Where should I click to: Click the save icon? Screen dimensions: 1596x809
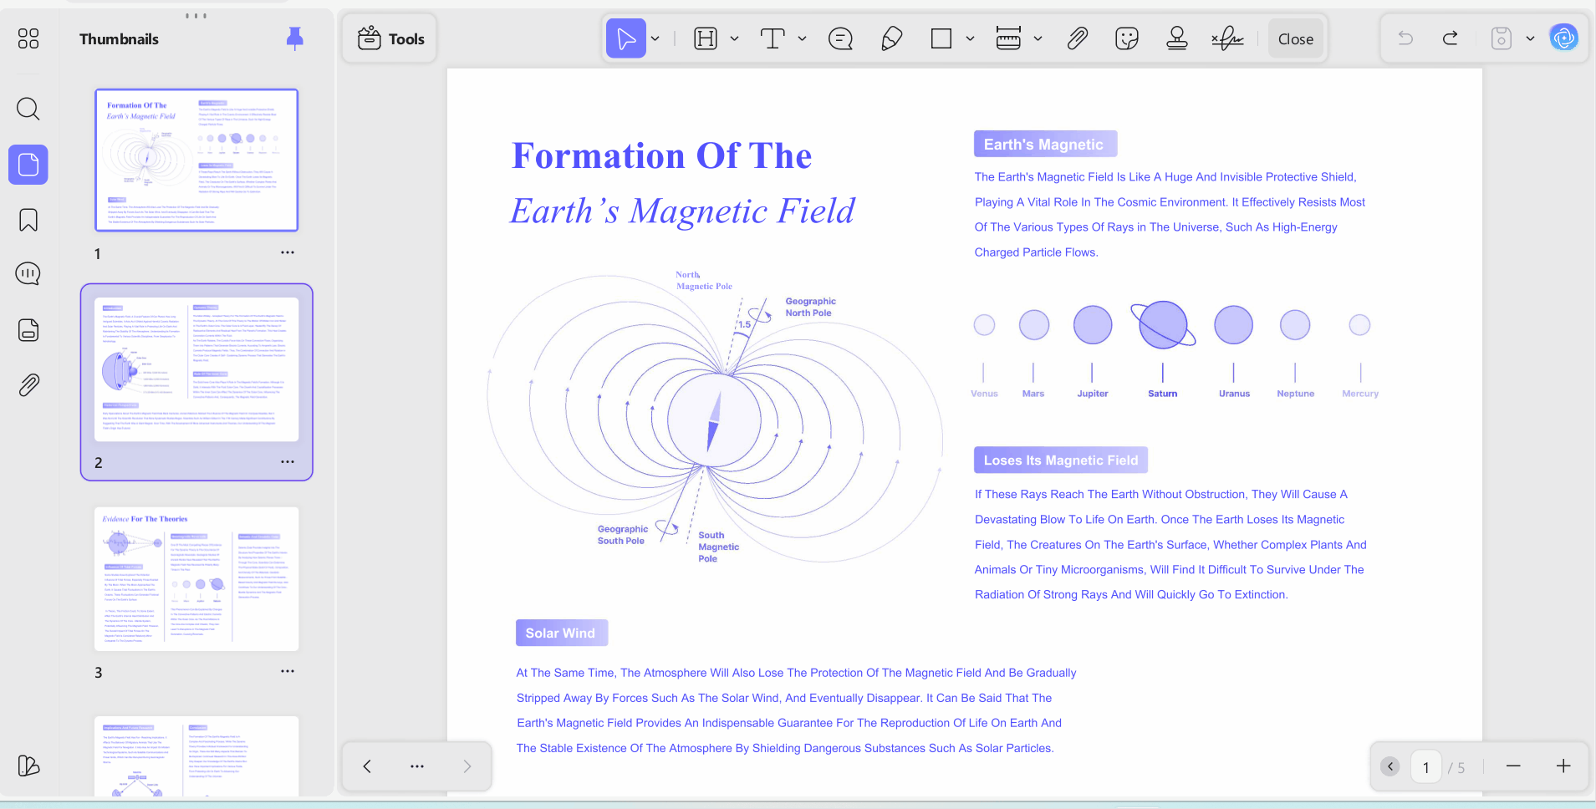(1502, 38)
